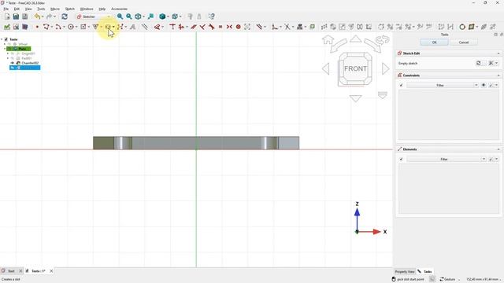Rotate view right using cube arrow
Viewport: 504px width, 283px height.
click(386, 69)
